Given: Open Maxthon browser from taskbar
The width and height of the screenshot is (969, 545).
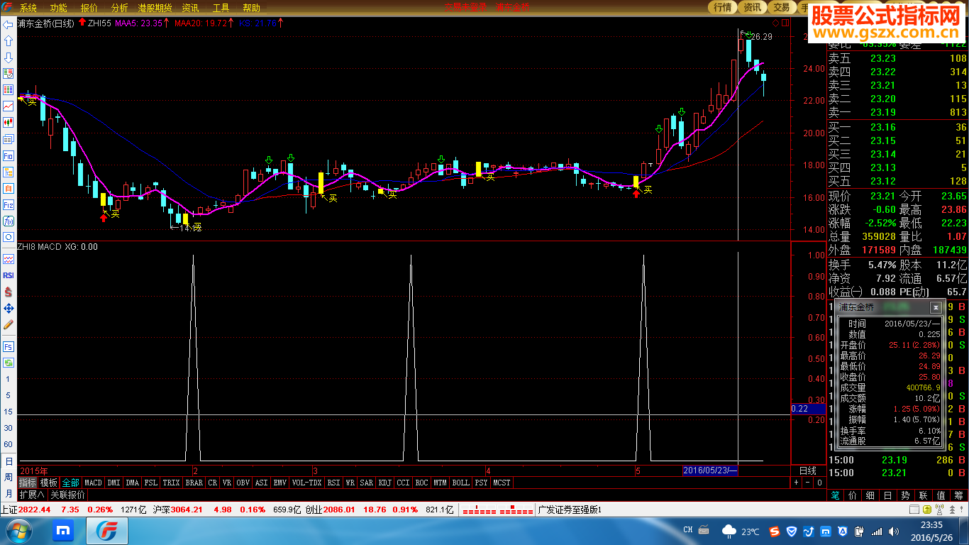Looking at the screenshot, I should pyautogui.click(x=62, y=531).
